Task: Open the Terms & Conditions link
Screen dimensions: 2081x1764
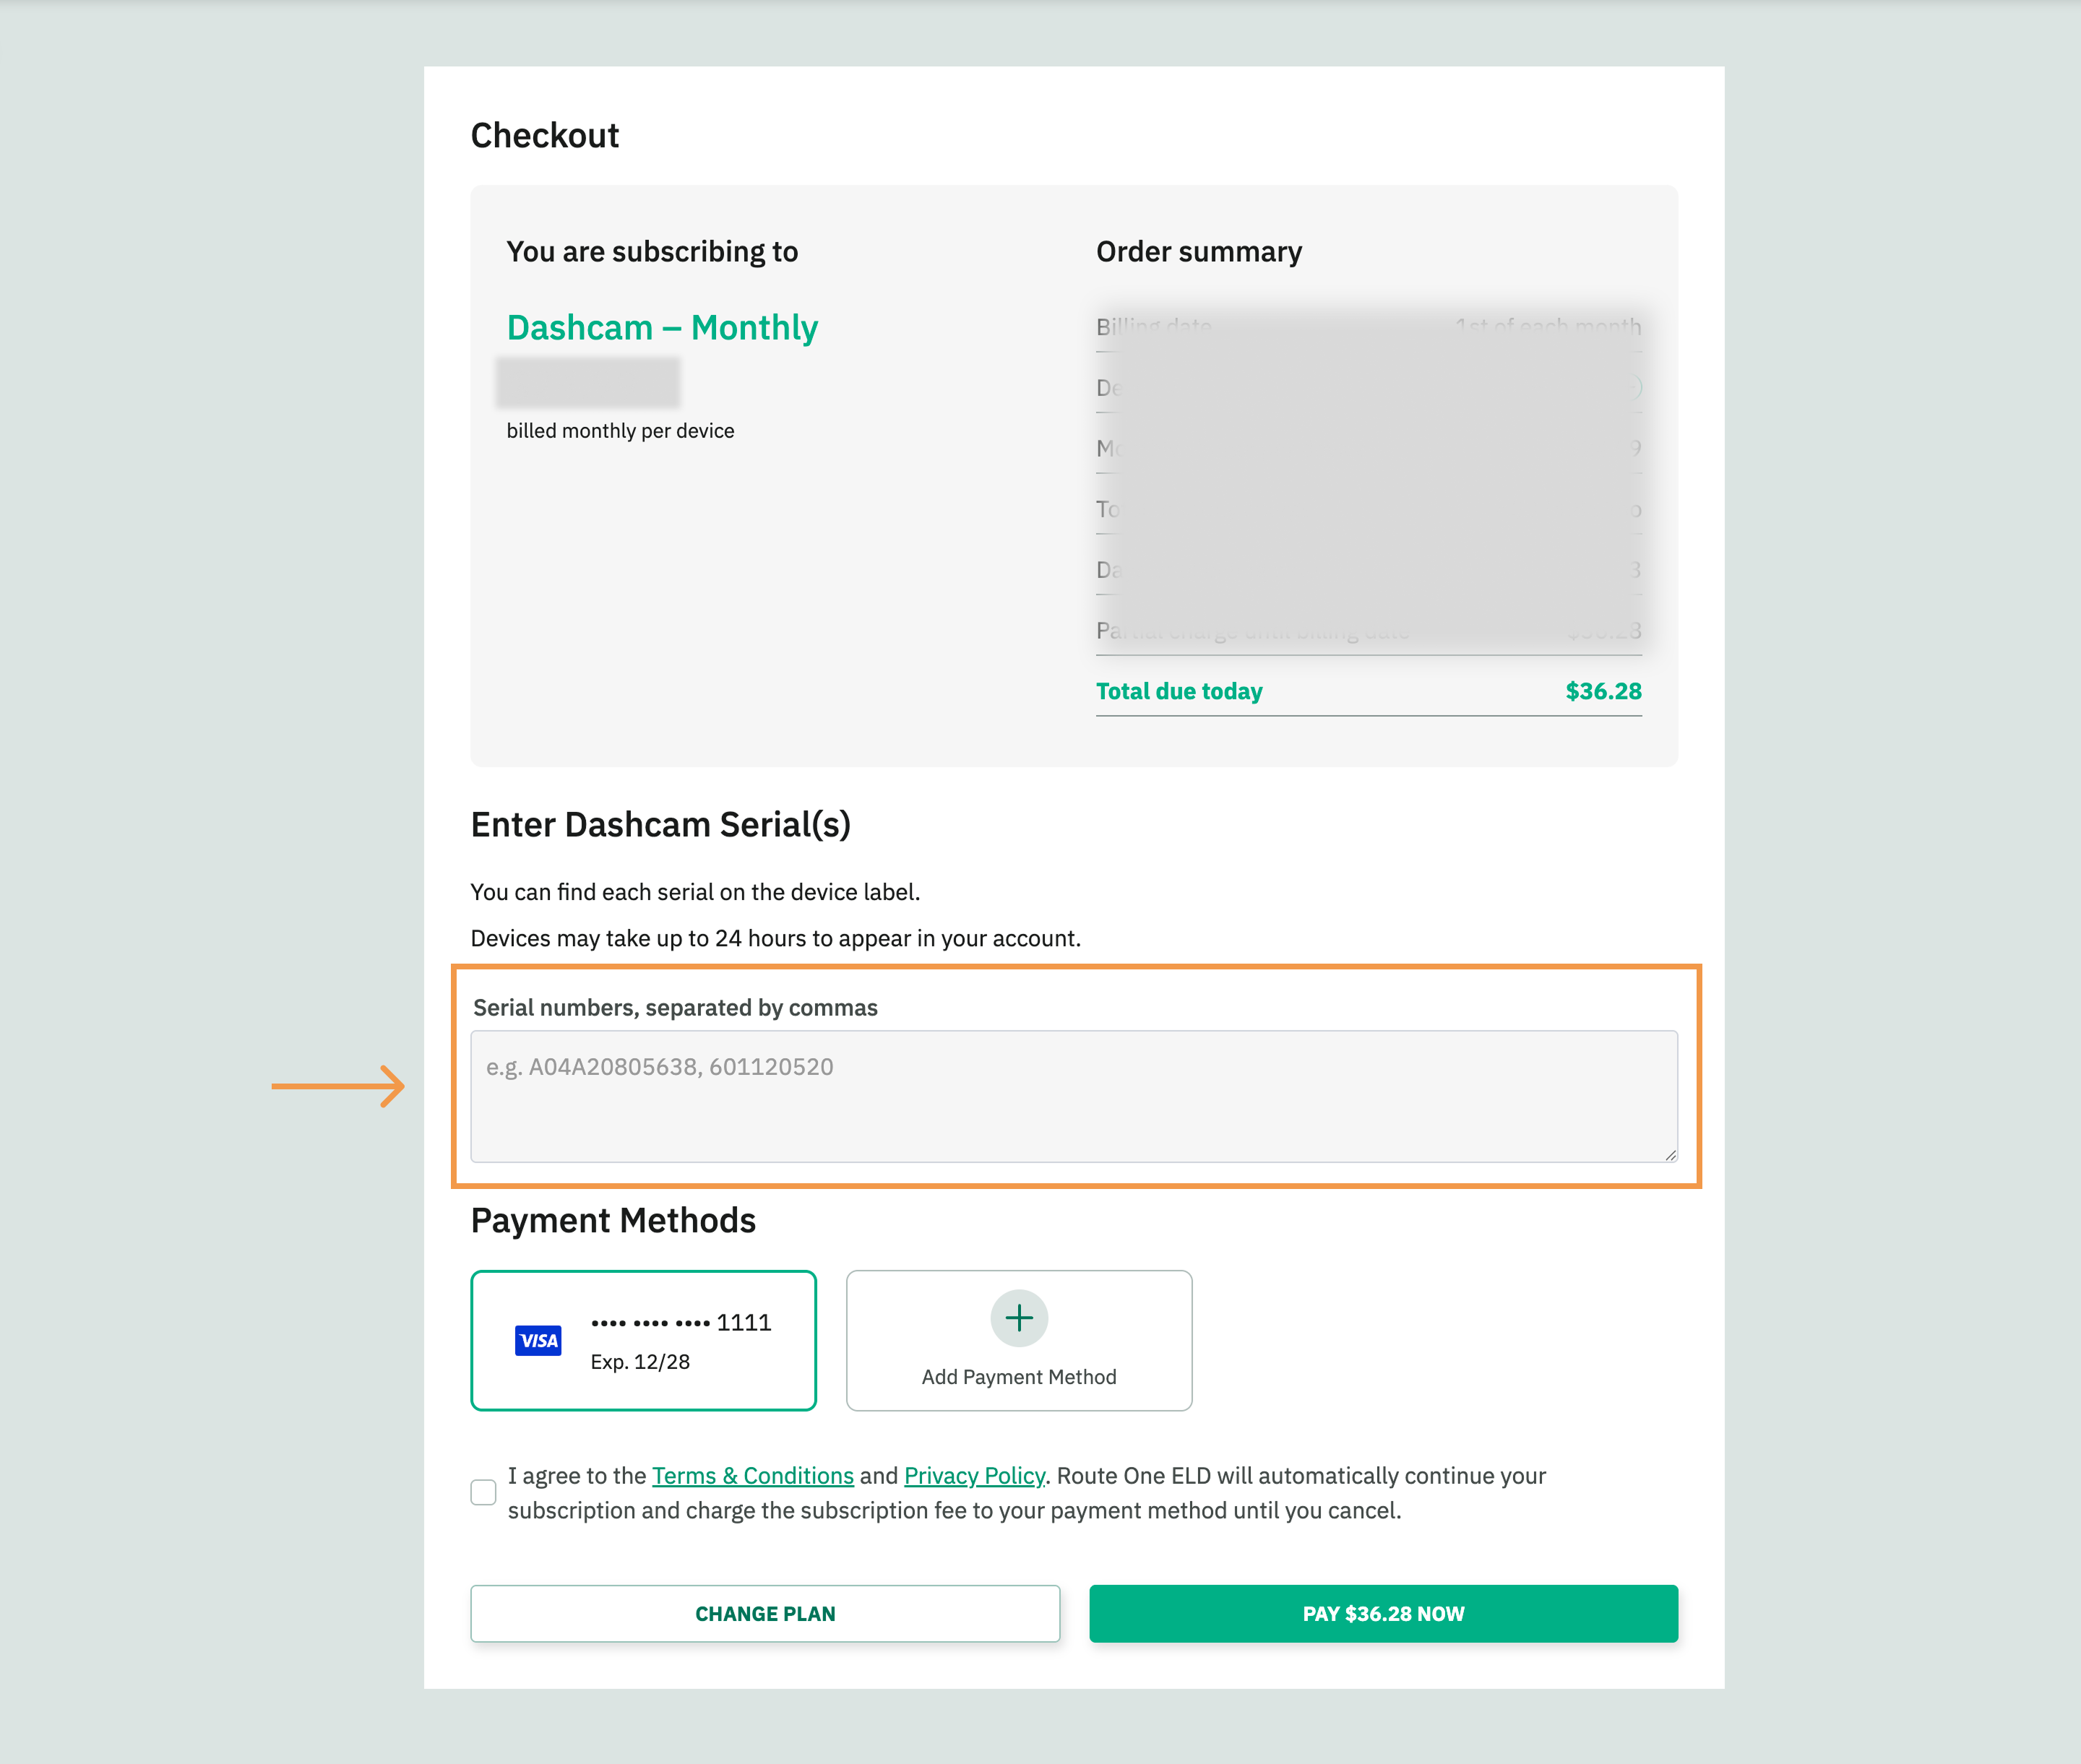Action: 752,1475
